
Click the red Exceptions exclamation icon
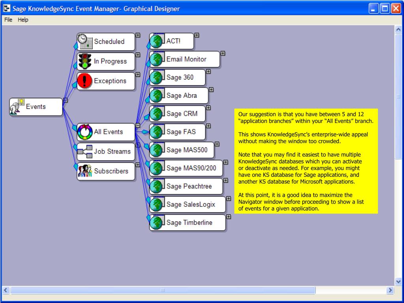pyautogui.click(x=84, y=81)
